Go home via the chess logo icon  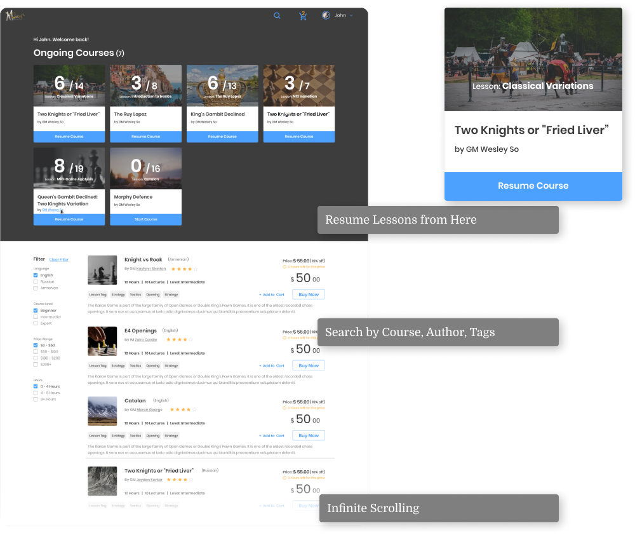click(15, 16)
